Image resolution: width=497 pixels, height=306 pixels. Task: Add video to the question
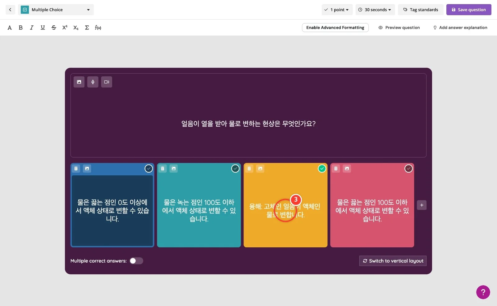click(x=107, y=82)
